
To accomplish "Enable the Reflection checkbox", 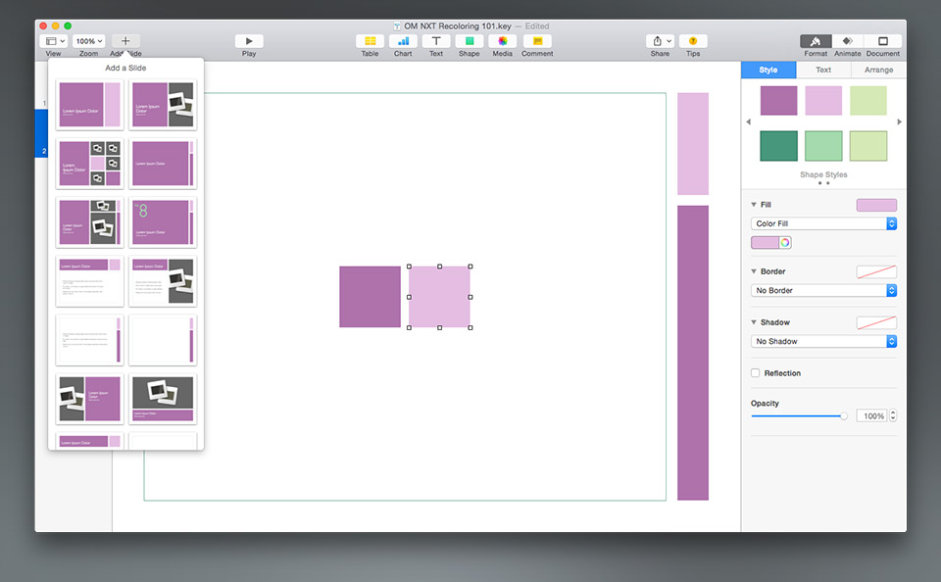I will click(x=754, y=372).
